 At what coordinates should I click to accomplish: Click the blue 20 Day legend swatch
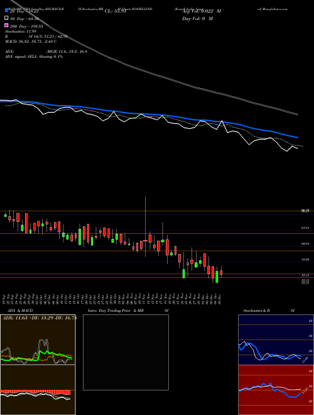(x=7, y=11)
